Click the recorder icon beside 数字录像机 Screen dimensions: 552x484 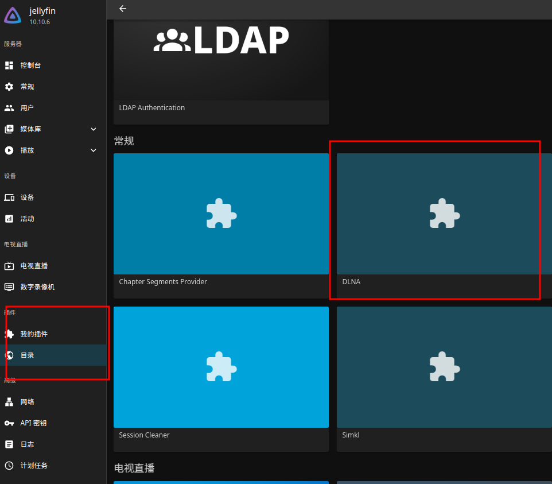9,287
